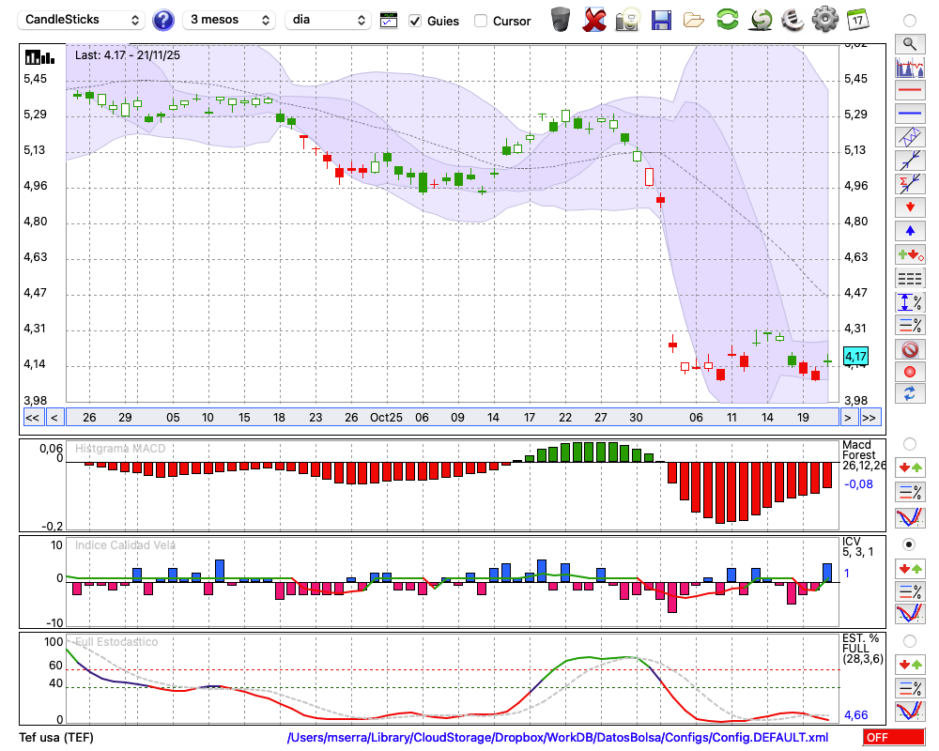939x751 pixels.
Task: Click the blue question mark help icon
Action: (163, 20)
